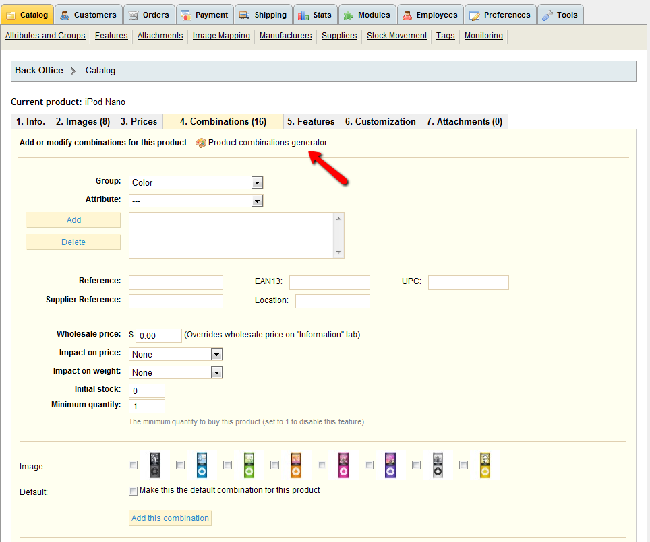The image size is (650, 542).
Task: Open the Stock Movement link
Action: click(396, 36)
